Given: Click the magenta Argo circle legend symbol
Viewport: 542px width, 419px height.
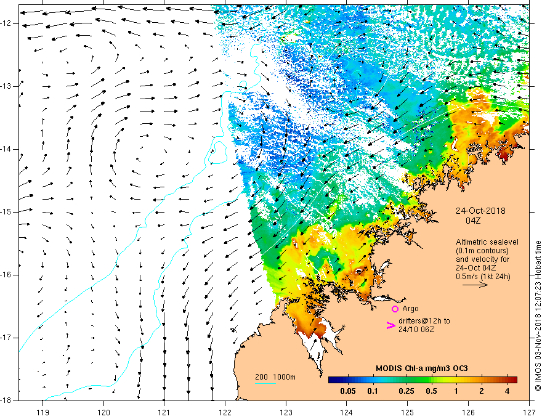Looking at the screenshot, I should pyautogui.click(x=395, y=309).
